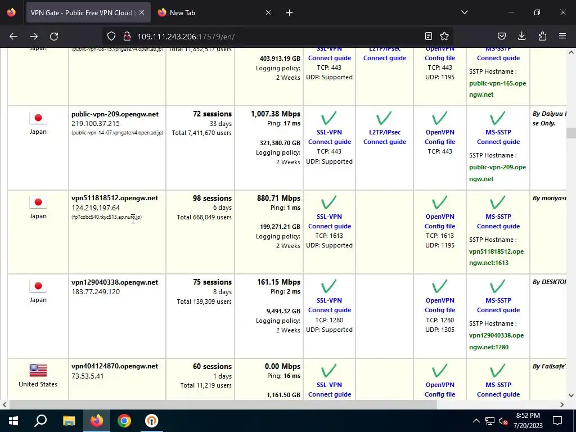576x432 pixels.
Task: Click the vertical scrollbar thumb
Action: tap(571, 133)
